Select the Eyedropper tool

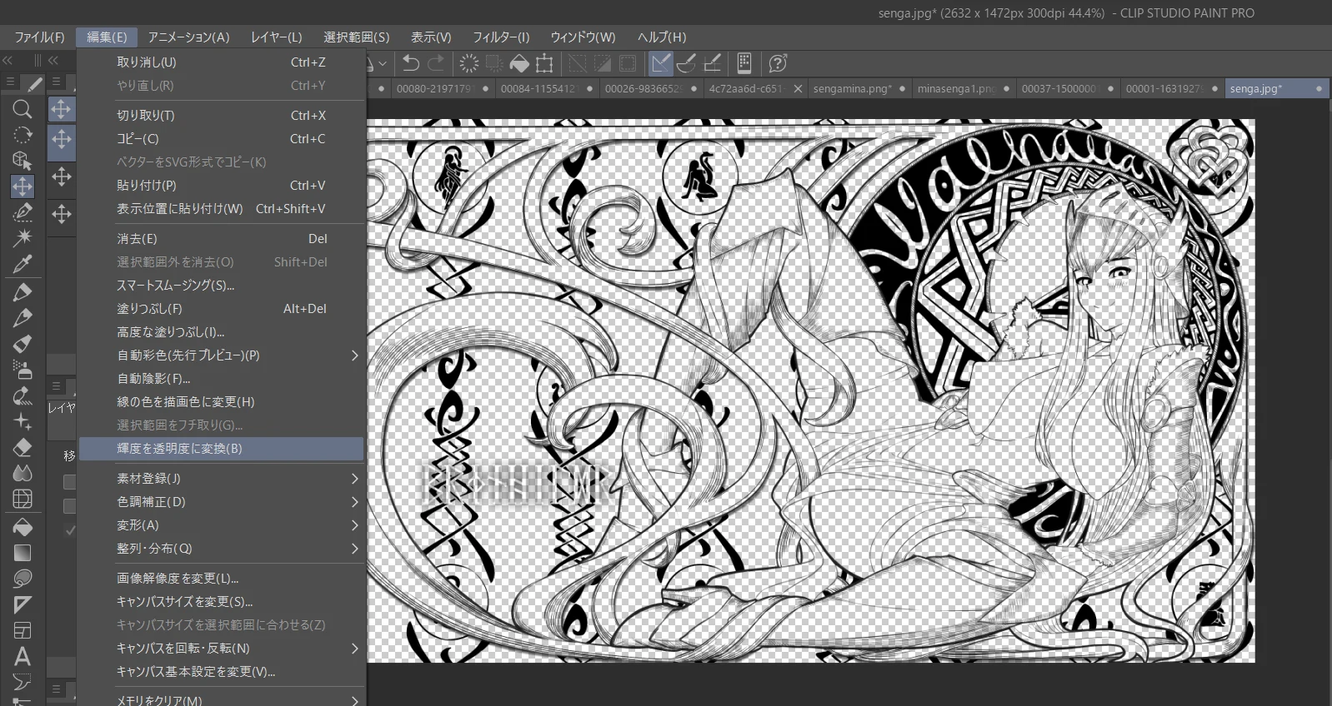(23, 265)
